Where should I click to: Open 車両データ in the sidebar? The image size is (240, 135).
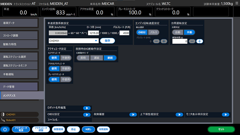coord(19,23)
